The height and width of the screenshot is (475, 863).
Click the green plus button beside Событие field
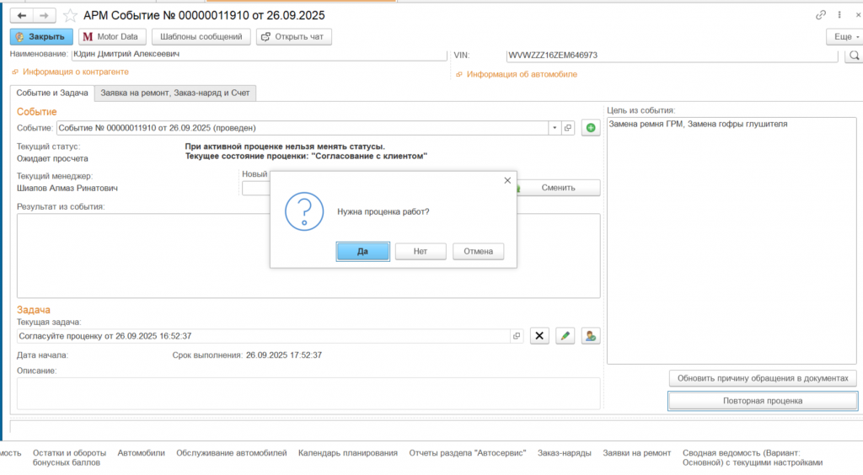591,128
